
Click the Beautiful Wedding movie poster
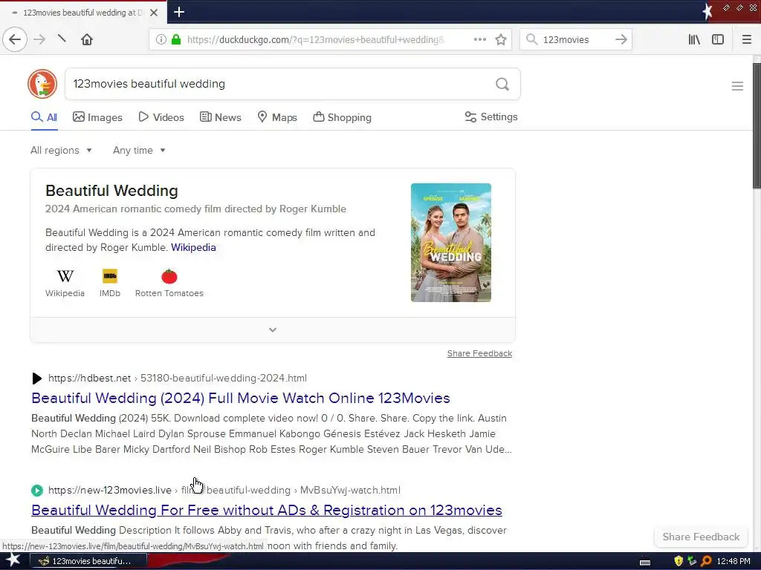pos(451,243)
